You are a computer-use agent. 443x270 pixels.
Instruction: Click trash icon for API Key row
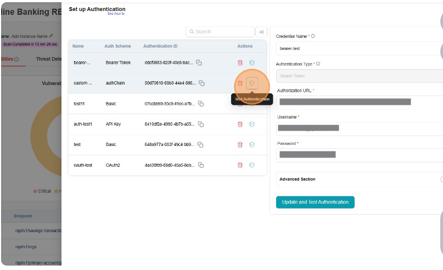(240, 124)
